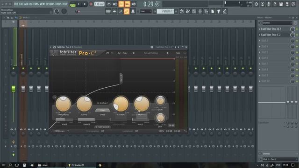Toggle the metronome icon

pos(109,4)
